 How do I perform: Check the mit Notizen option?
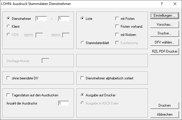coord(117,35)
